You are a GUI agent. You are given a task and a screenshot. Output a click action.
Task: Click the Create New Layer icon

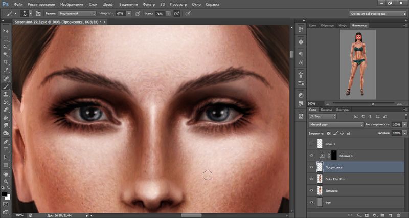pyautogui.click(x=391, y=215)
